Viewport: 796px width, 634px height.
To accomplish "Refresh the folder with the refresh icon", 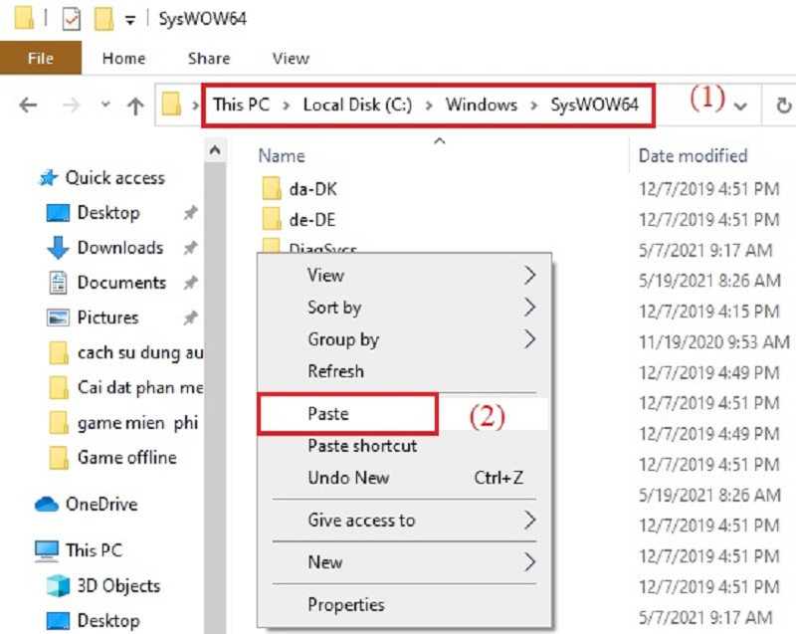I will 784,106.
